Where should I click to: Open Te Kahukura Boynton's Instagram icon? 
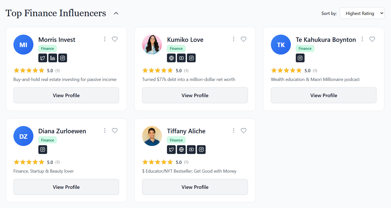coord(300,58)
